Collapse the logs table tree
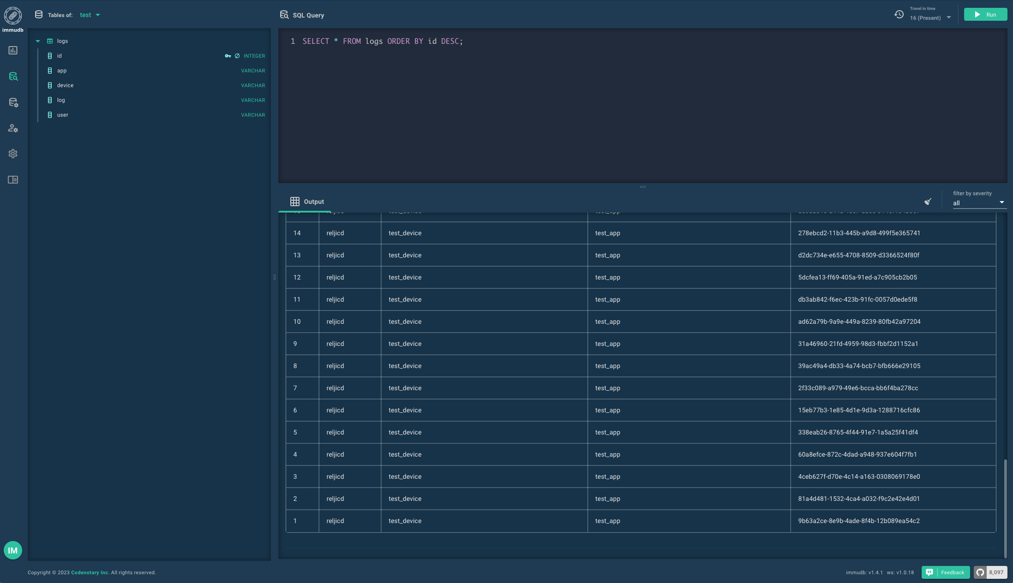Screen dimensions: 1013x583 click(38, 41)
